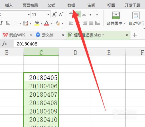Close the 信息登记表.xlsx tab
The height and width of the screenshot is (127, 145).
click(127, 35)
